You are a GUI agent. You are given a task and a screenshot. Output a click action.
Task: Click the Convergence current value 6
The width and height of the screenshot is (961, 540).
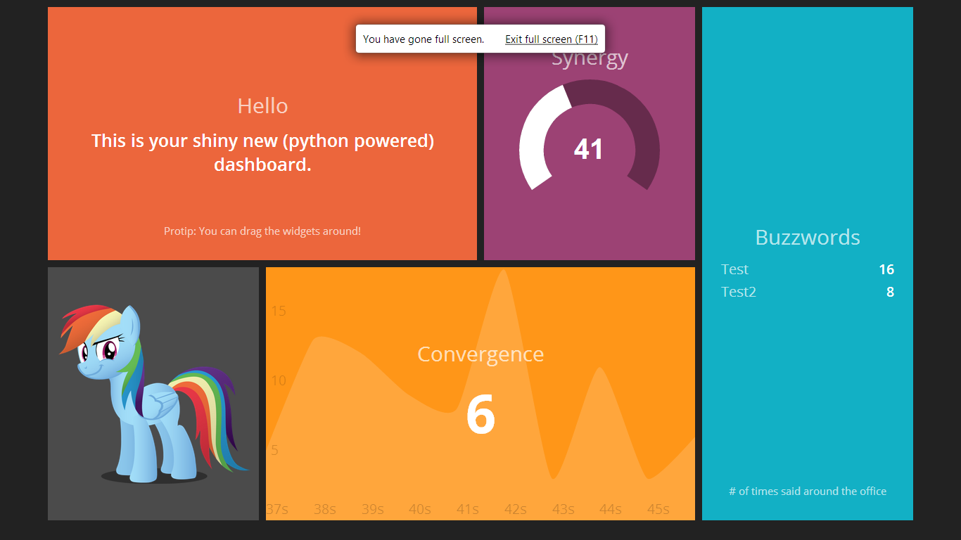click(480, 415)
